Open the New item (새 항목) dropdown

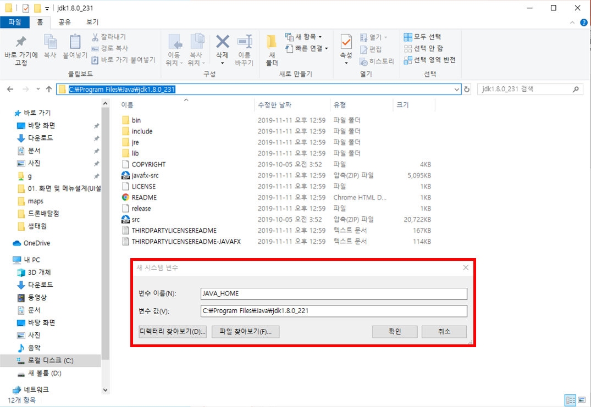click(304, 37)
